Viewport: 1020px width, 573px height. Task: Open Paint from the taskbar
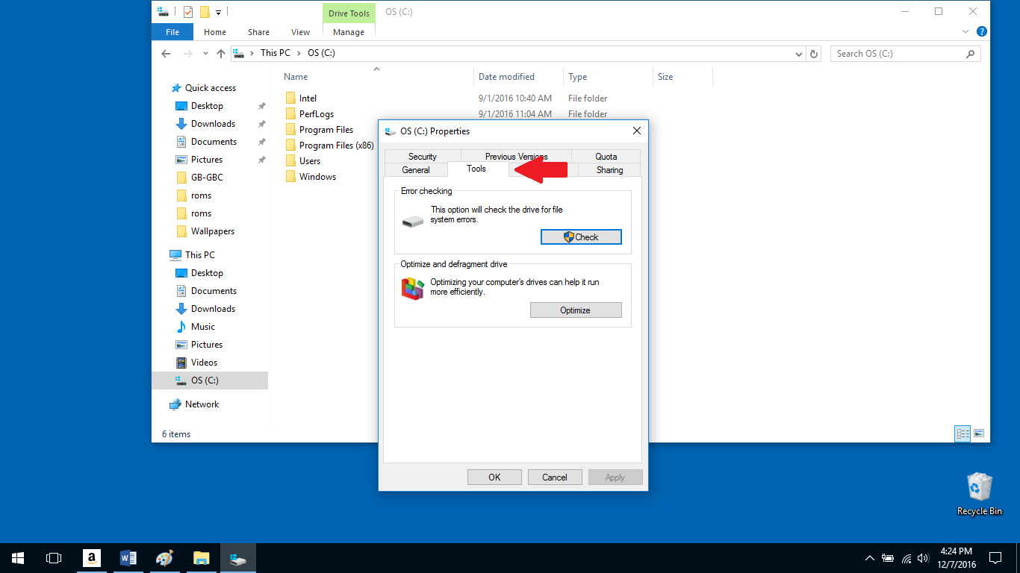[x=164, y=558]
